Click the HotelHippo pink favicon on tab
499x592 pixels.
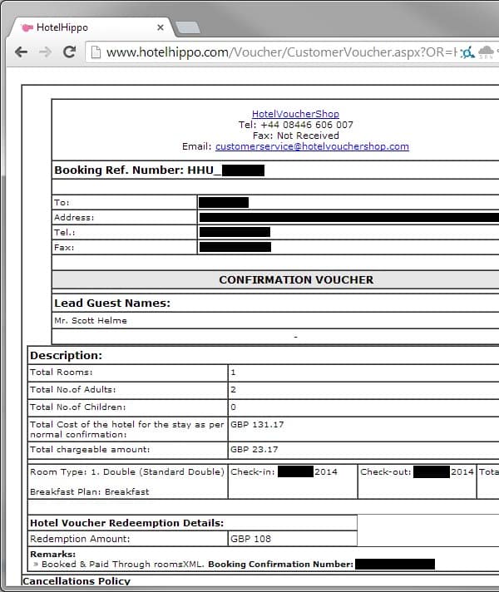[x=27, y=27]
